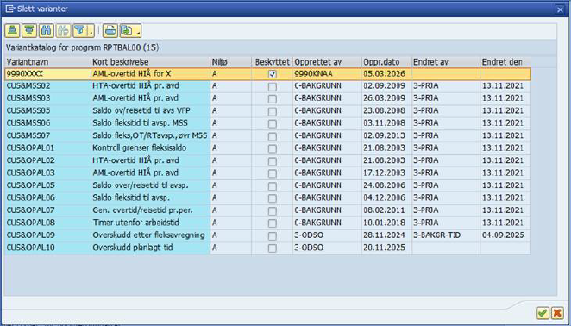
Task: Pick variant CUS&MSS05
Action: pos(47,111)
